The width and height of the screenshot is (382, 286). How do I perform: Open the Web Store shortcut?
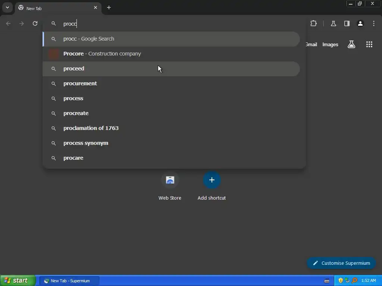tap(170, 186)
